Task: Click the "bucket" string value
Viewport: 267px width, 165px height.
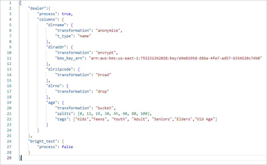Action: 105,108
